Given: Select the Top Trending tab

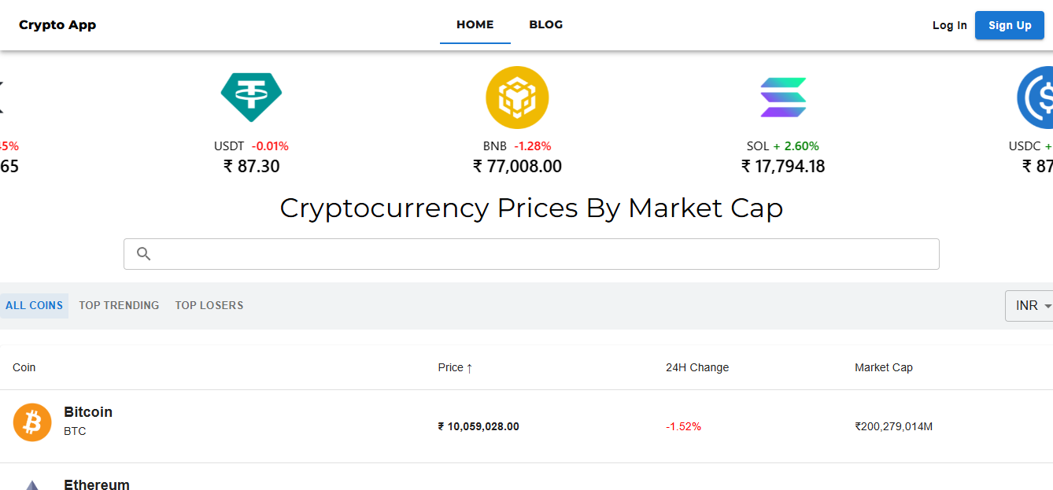Looking at the screenshot, I should (119, 306).
